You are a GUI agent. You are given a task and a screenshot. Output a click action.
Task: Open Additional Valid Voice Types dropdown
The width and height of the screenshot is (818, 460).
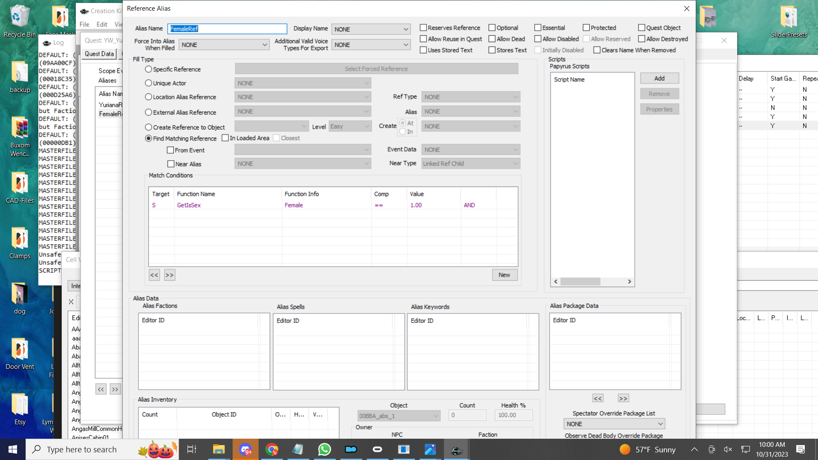(371, 45)
